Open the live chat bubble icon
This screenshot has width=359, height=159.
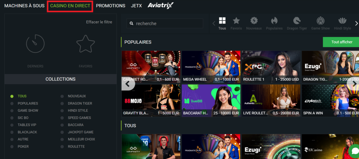pos(354,151)
